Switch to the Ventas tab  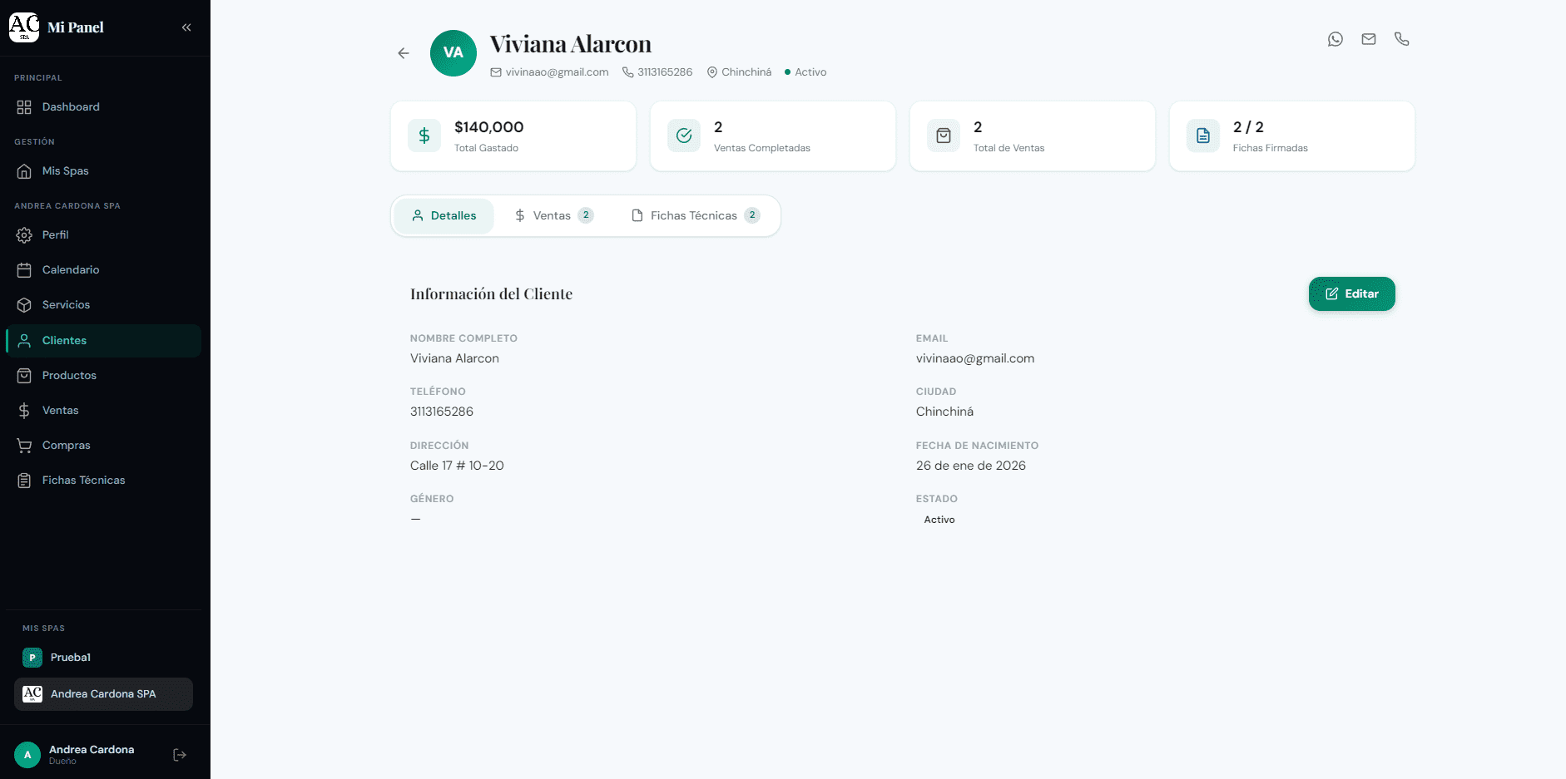pyautogui.click(x=552, y=215)
